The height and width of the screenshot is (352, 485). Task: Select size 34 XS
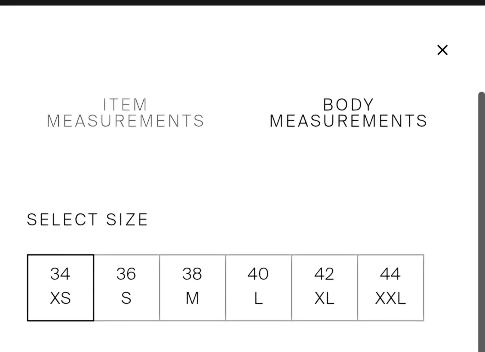pyautogui.click(x=60, y=288)
